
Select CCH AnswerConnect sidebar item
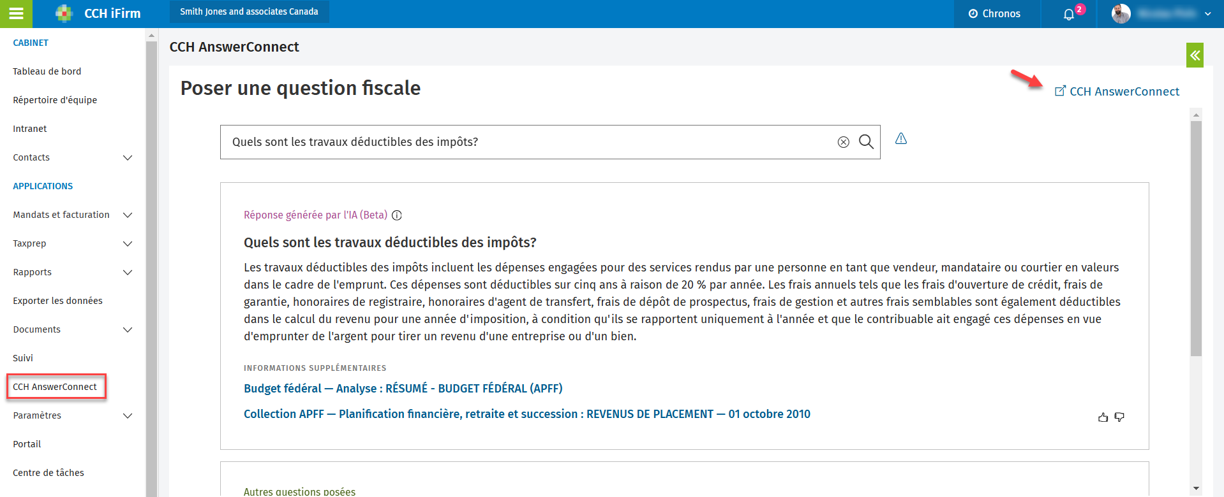pyautogui.click(x=56, y=387)
